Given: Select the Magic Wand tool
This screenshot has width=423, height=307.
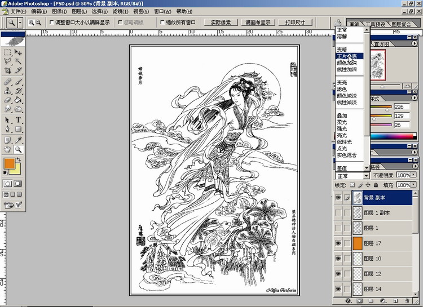Looking at the screenshot, I should 18,61.
